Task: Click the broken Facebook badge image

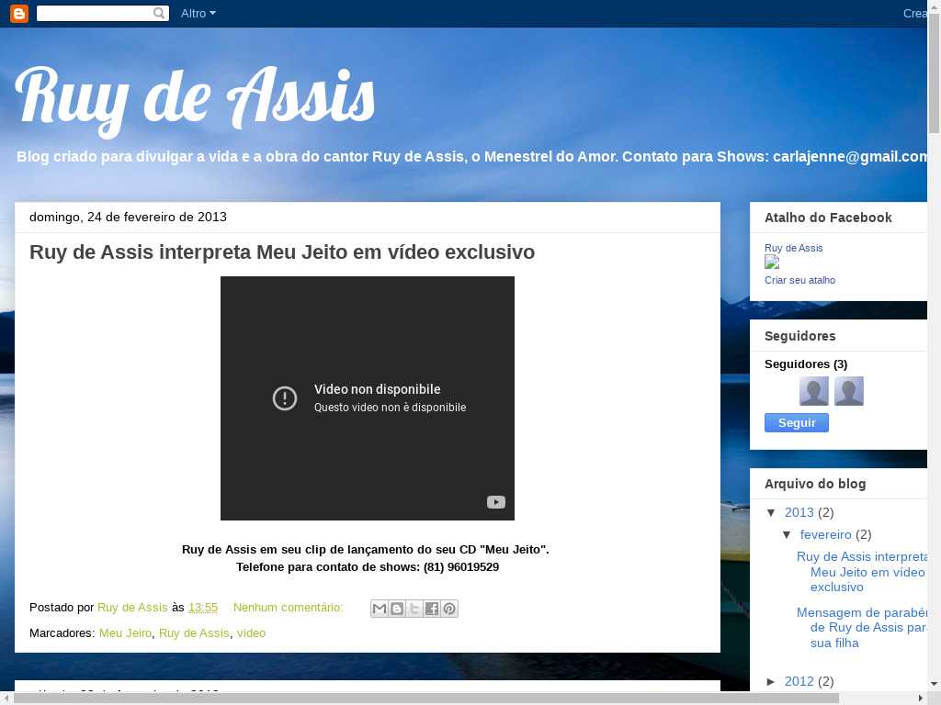Action: pos(772,263)
